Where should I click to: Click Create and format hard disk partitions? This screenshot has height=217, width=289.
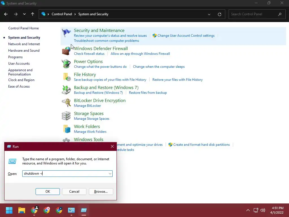point(202,145)
